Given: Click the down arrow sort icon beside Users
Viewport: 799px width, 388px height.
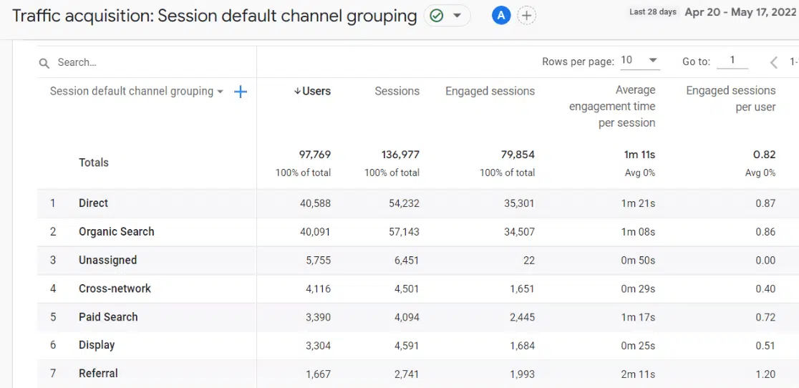Looking at the screenshot, I should click(x=297, y=91).
